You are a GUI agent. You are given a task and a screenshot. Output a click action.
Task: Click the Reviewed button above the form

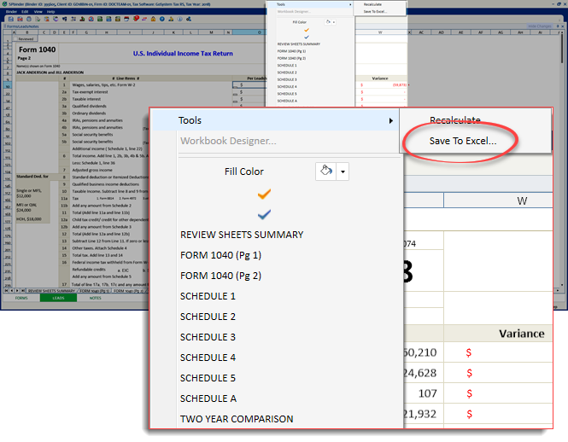[26, 39]
